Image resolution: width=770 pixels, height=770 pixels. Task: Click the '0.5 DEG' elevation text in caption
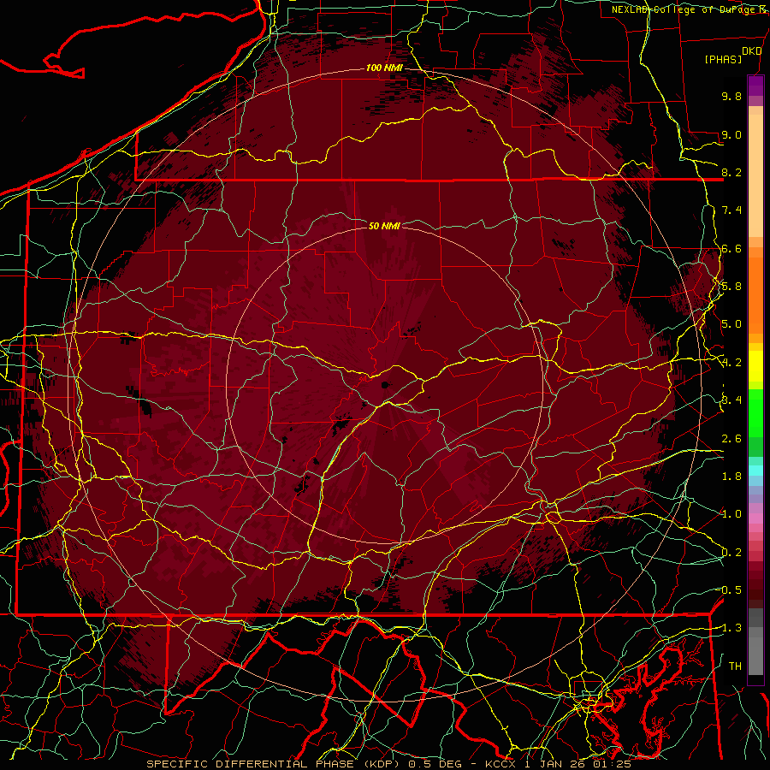pyautogui.click(x=435, y=764)
